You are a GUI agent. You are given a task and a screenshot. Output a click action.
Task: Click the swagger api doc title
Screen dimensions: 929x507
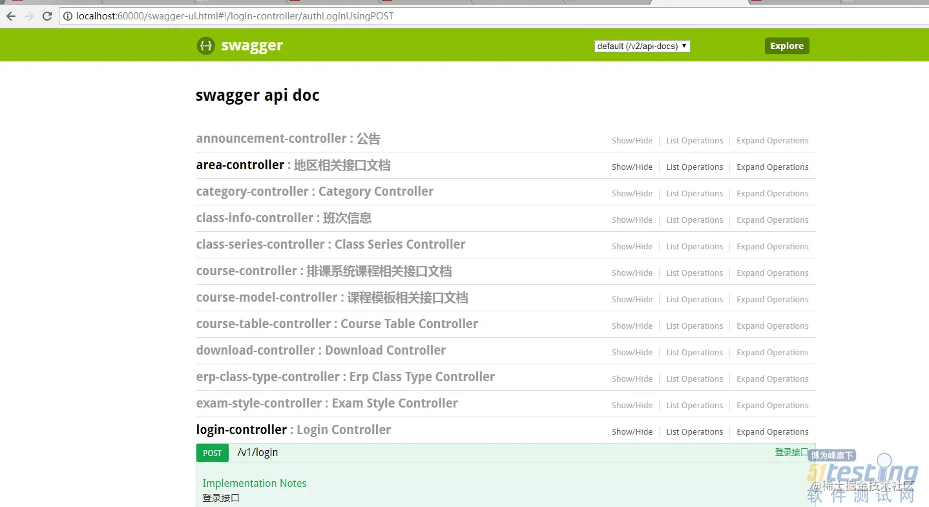258,96
